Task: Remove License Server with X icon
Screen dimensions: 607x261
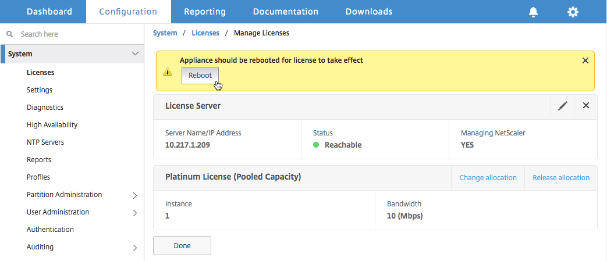Action: pyautogui.click(x=585, y=106)
